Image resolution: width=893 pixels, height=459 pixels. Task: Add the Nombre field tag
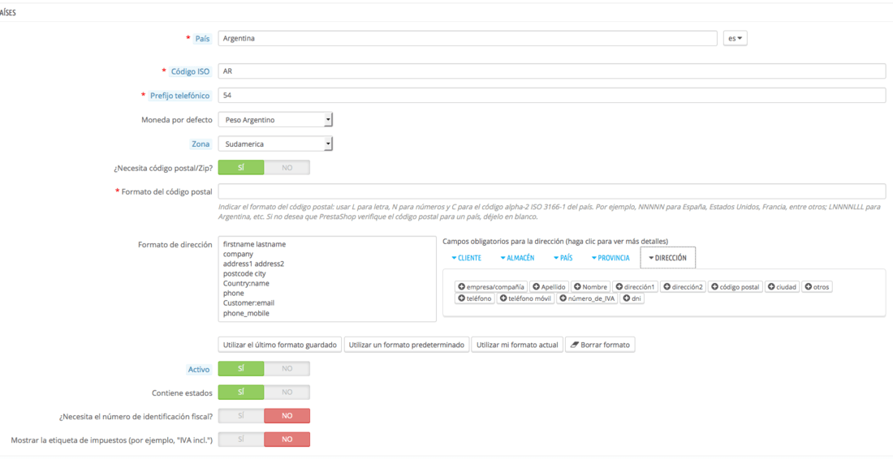click(x=590, y=287)
